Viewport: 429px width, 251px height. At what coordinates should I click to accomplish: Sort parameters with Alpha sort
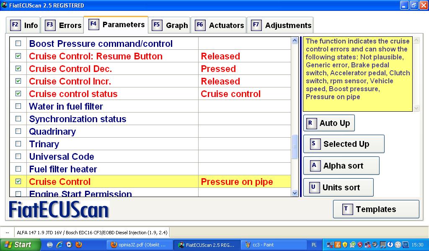pos(341,166)
